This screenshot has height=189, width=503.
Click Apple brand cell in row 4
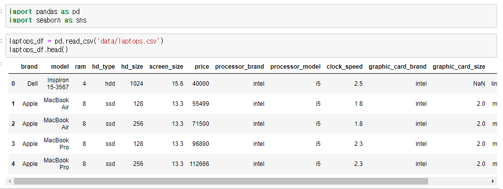point(30,164)
